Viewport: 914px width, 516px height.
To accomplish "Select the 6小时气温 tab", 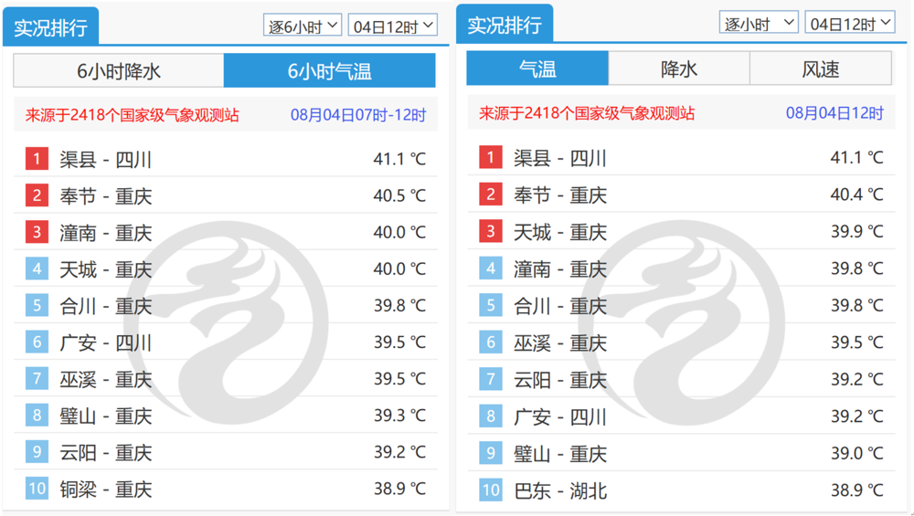I will click(329, 71).
